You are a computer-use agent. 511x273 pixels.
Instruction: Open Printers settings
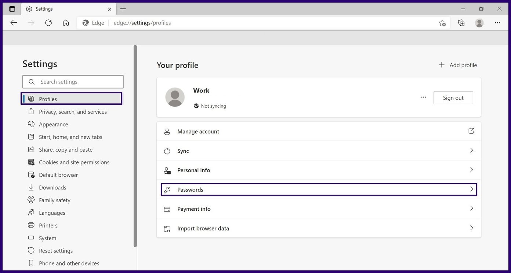coord(48,225)
